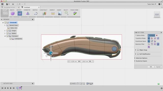Select second Coordinate Space icon

152,41
